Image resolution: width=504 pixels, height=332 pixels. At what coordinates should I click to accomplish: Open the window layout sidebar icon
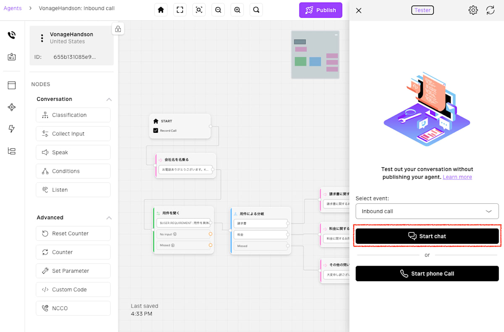[x=12, y=85]
